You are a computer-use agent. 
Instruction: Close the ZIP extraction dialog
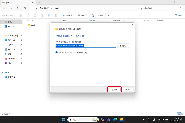pos(133,24)
